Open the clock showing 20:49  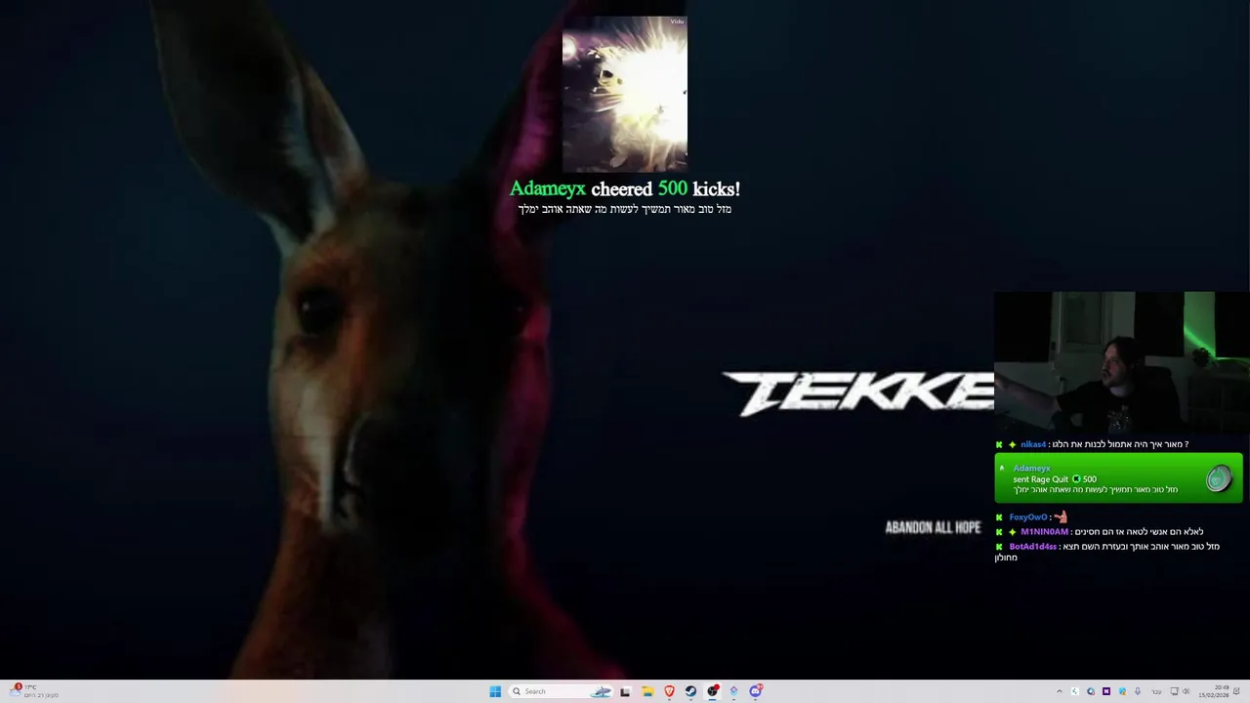pyautogui.click(x=1214, y=691)
